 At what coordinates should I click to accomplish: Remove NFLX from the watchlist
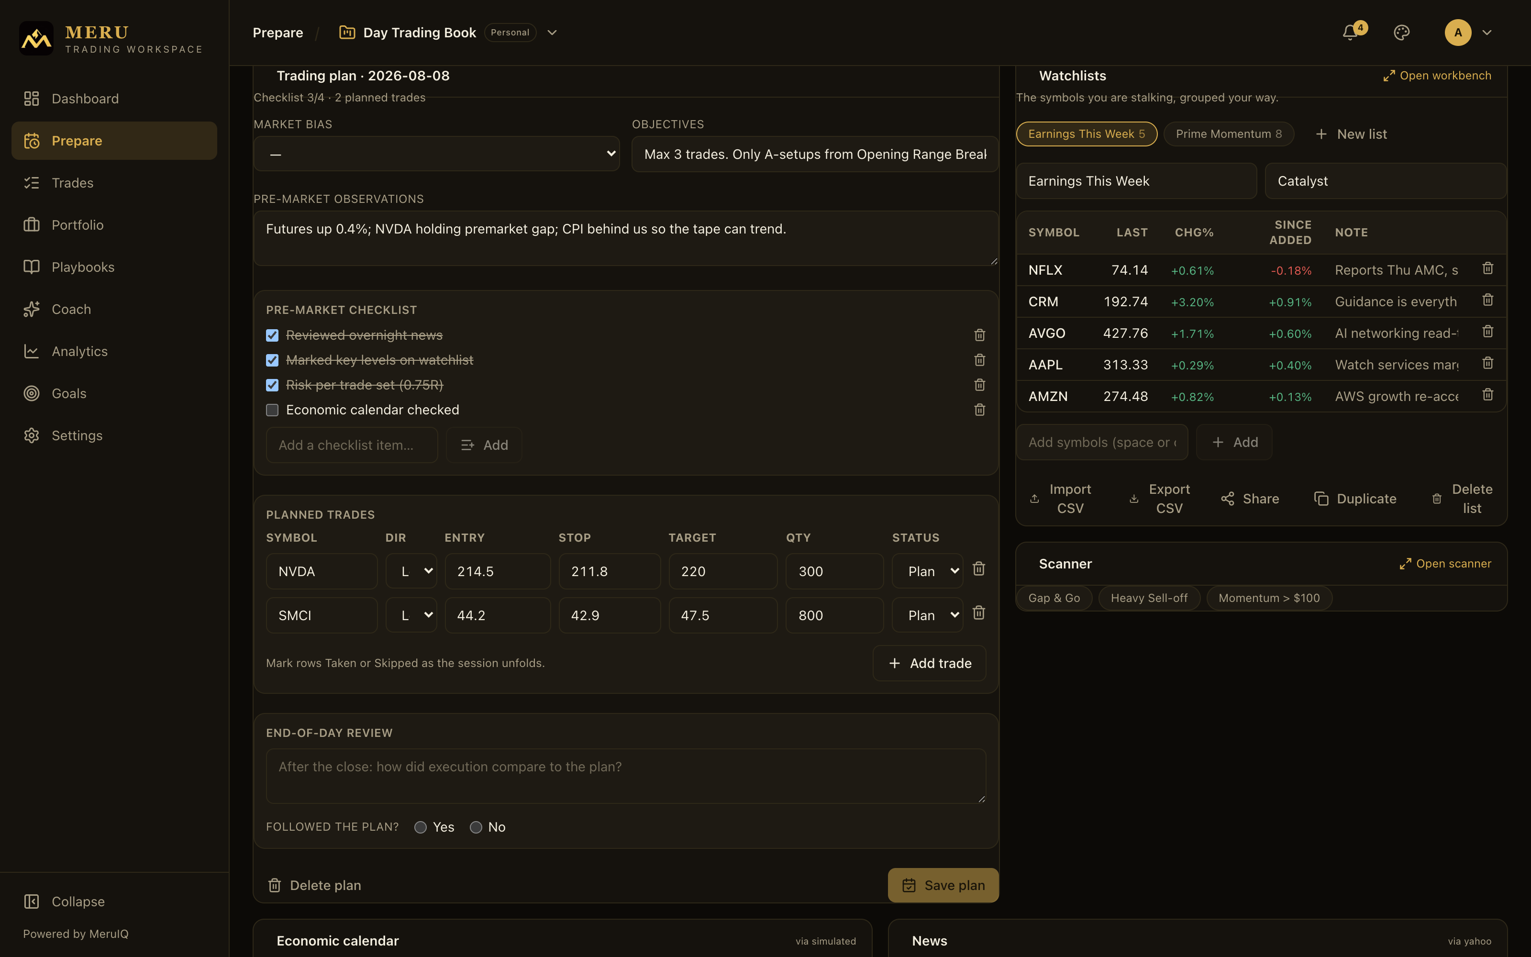tap(1488, 268)
